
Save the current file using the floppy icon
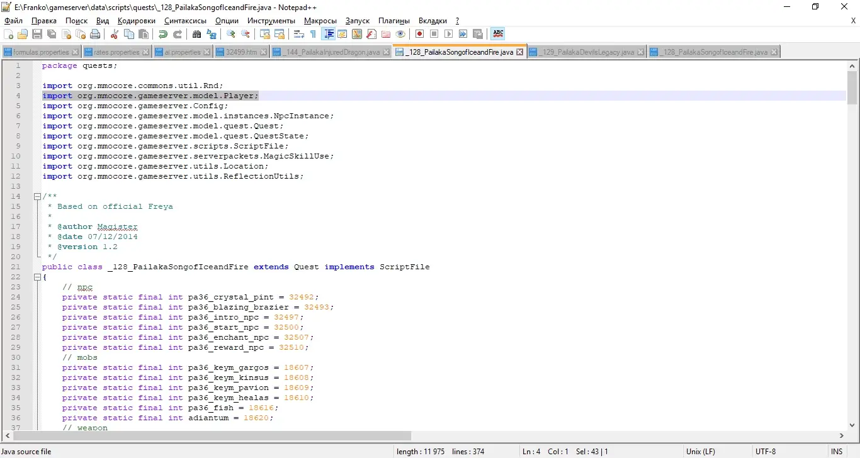pos(37,34)
